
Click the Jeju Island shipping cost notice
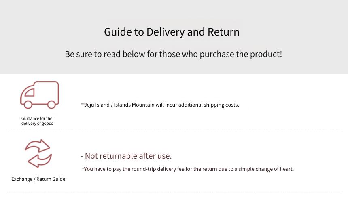pos(160,105)
